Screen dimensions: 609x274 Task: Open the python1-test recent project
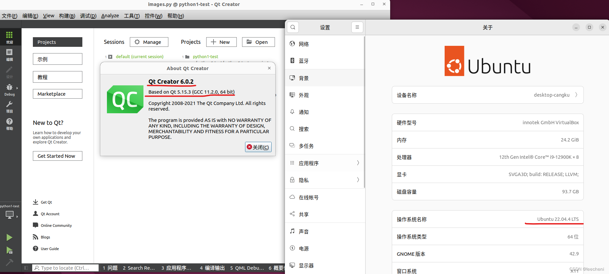[x=205, y=57]
